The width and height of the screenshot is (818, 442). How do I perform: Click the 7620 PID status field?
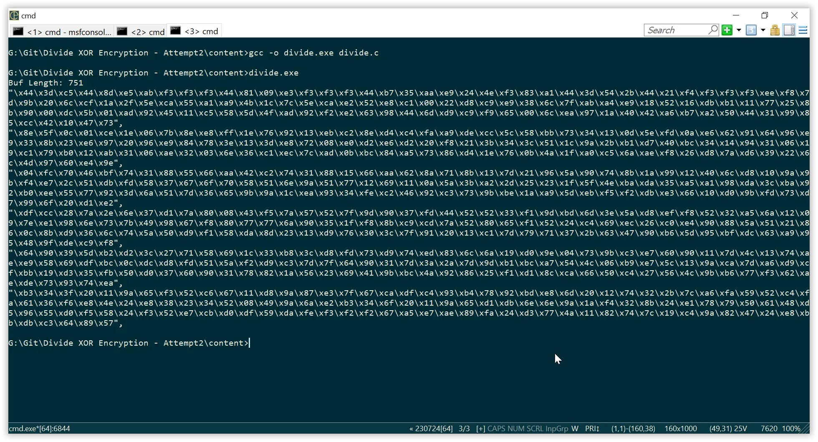769,428
